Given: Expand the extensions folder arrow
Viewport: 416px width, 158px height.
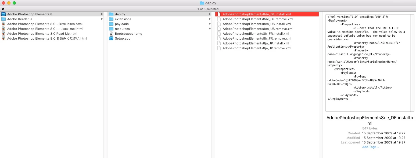Looking at the screenshot, I should [x=210, y=19].
